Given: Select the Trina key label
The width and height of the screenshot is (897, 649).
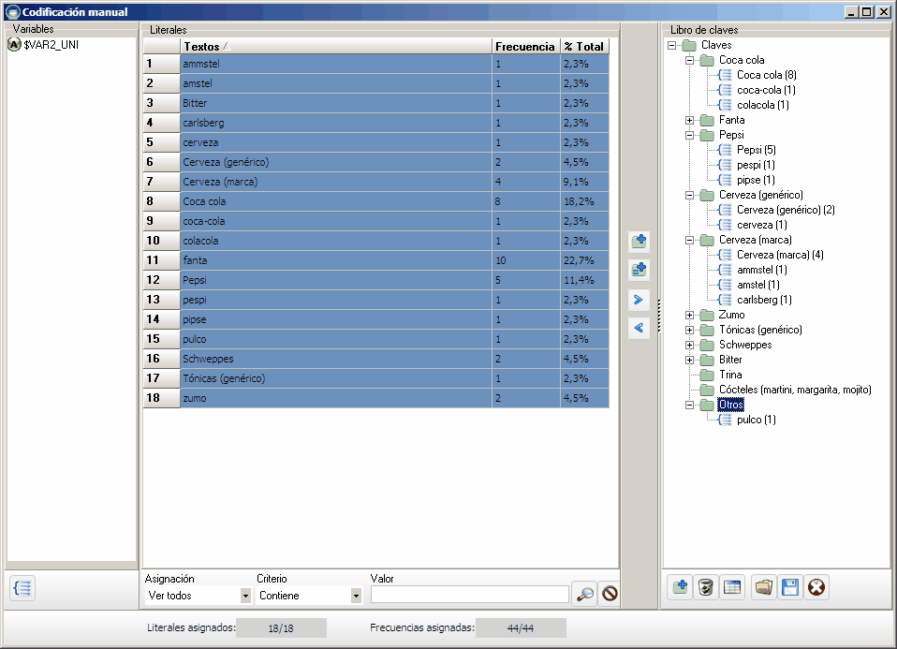Looking at the screenshot, I should coord(730,375).
